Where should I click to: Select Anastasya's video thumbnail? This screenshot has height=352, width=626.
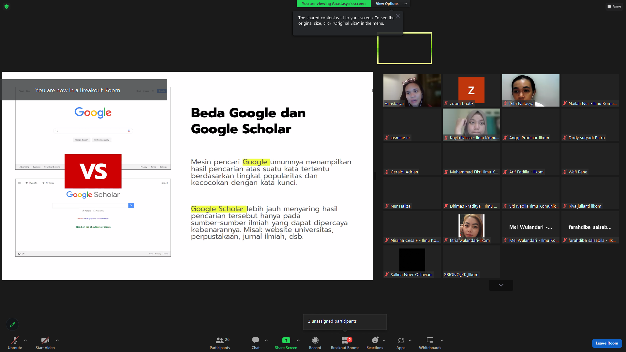(x=412, y=90)
